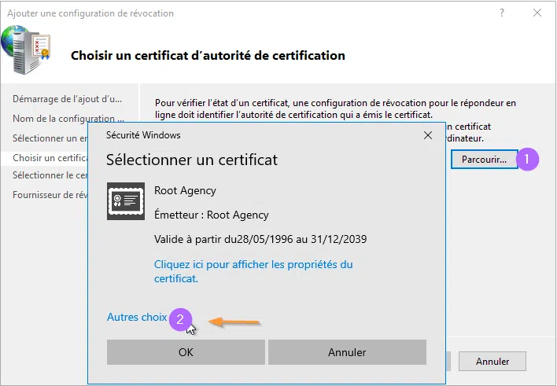Viewport: 557px width, 386px height.
Task: Expand Autres choix for more certificates
Action: click(x=137, y=318)
